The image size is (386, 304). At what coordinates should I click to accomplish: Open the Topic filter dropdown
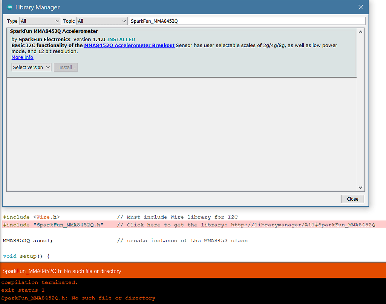(x=101, y=21)
